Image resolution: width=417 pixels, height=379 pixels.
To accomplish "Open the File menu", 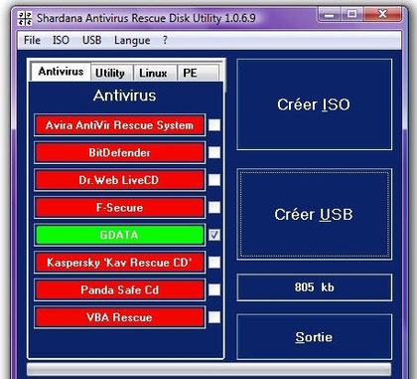I will [x=32, y=40].
